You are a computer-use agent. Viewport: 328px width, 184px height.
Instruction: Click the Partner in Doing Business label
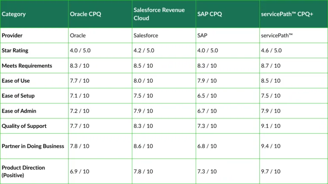(x=33, y=146)
